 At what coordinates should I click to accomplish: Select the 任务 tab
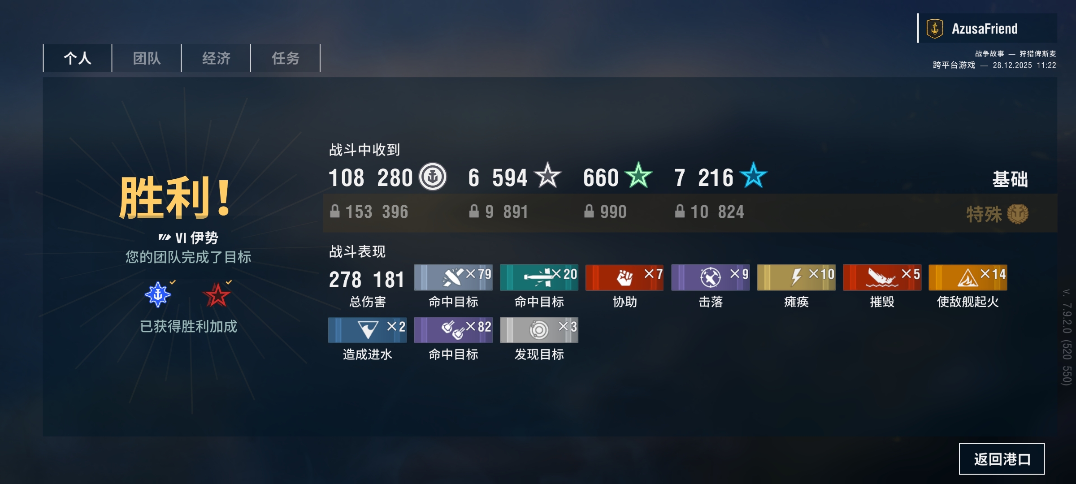tap(286, 58)
